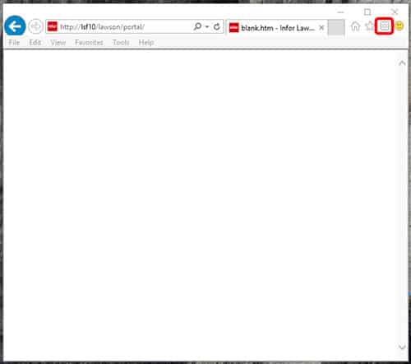Open the Tools menu

tap(121, 43)
